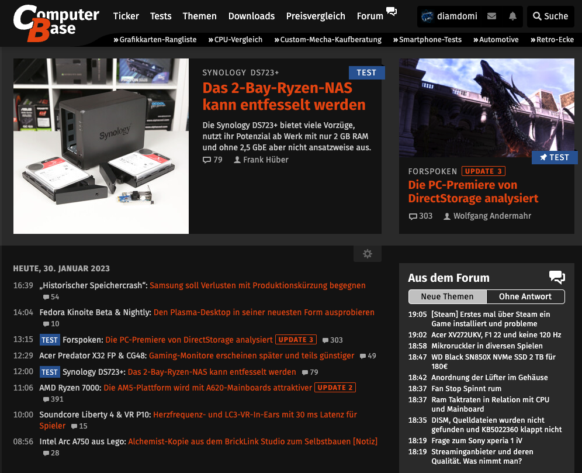The image size is (582, 473).
Task: Open Samsung Produktionskürzung news link
Action: [258, 285]
